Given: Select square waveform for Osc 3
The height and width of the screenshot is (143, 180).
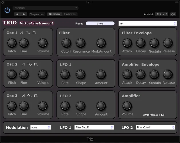Looking at the screenshot, I should [x=36, y=96].
